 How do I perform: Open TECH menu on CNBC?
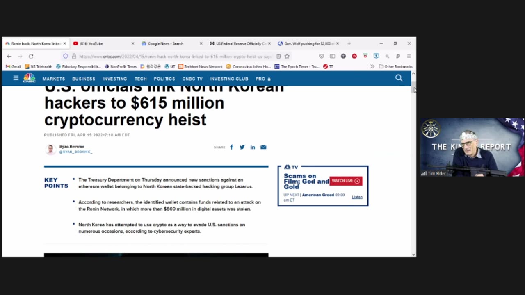(x=141, y=79)
